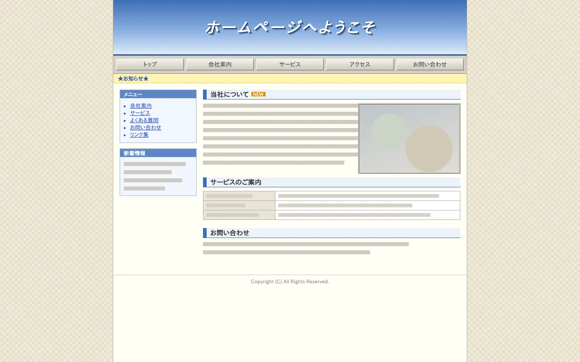Visit the よくある質問 sidebar link
The image size is (580, 362).
(144, 120)
